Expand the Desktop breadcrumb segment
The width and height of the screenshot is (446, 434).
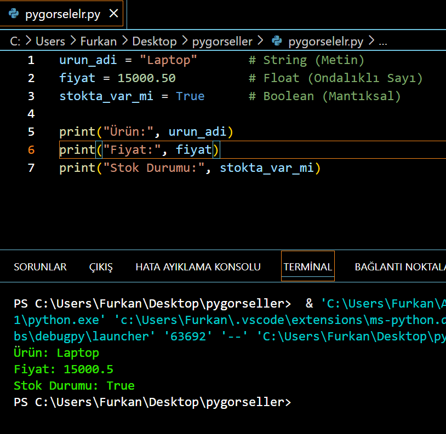click(x=155, y=41)
